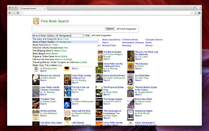209x131 pixels.
Task: Close the Free Book Search tab
Action: 45,9
